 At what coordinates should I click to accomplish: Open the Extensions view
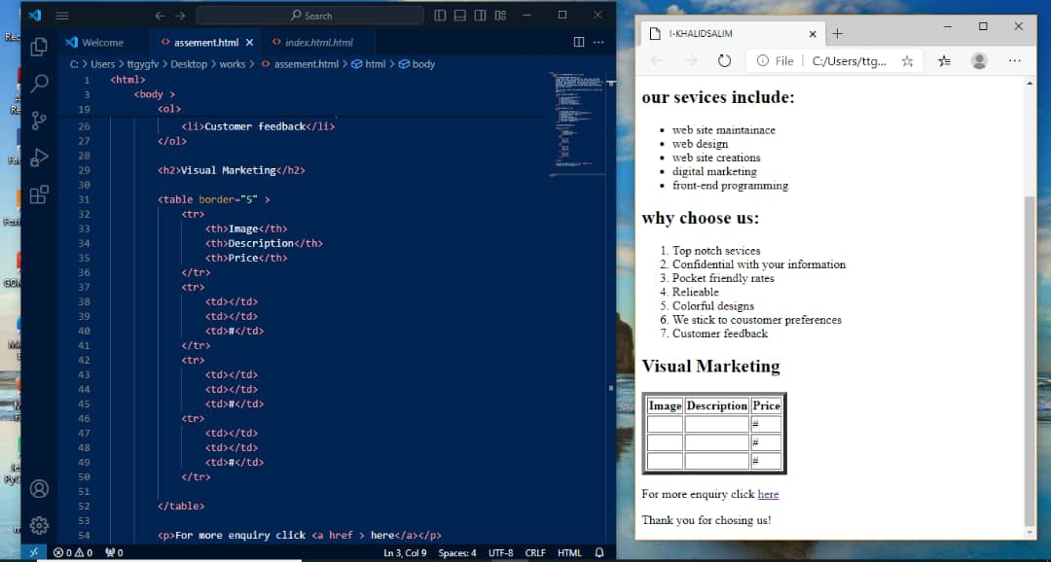tap(39, 194)
